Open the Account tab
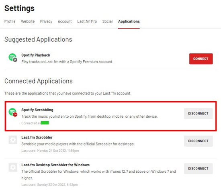 tap(65, 21)
